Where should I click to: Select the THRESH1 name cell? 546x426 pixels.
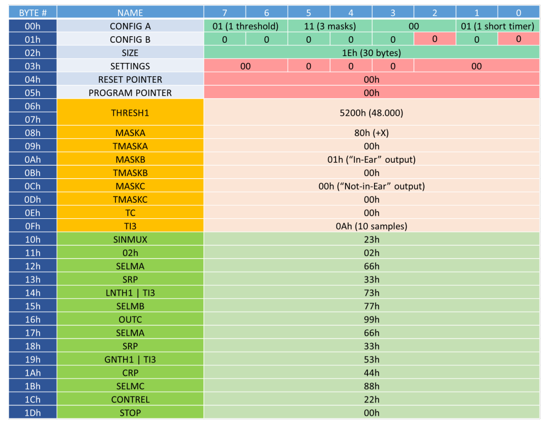(130, 113)
